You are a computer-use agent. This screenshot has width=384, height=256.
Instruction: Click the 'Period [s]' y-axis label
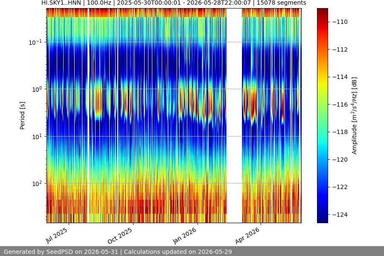coord(22,116)
